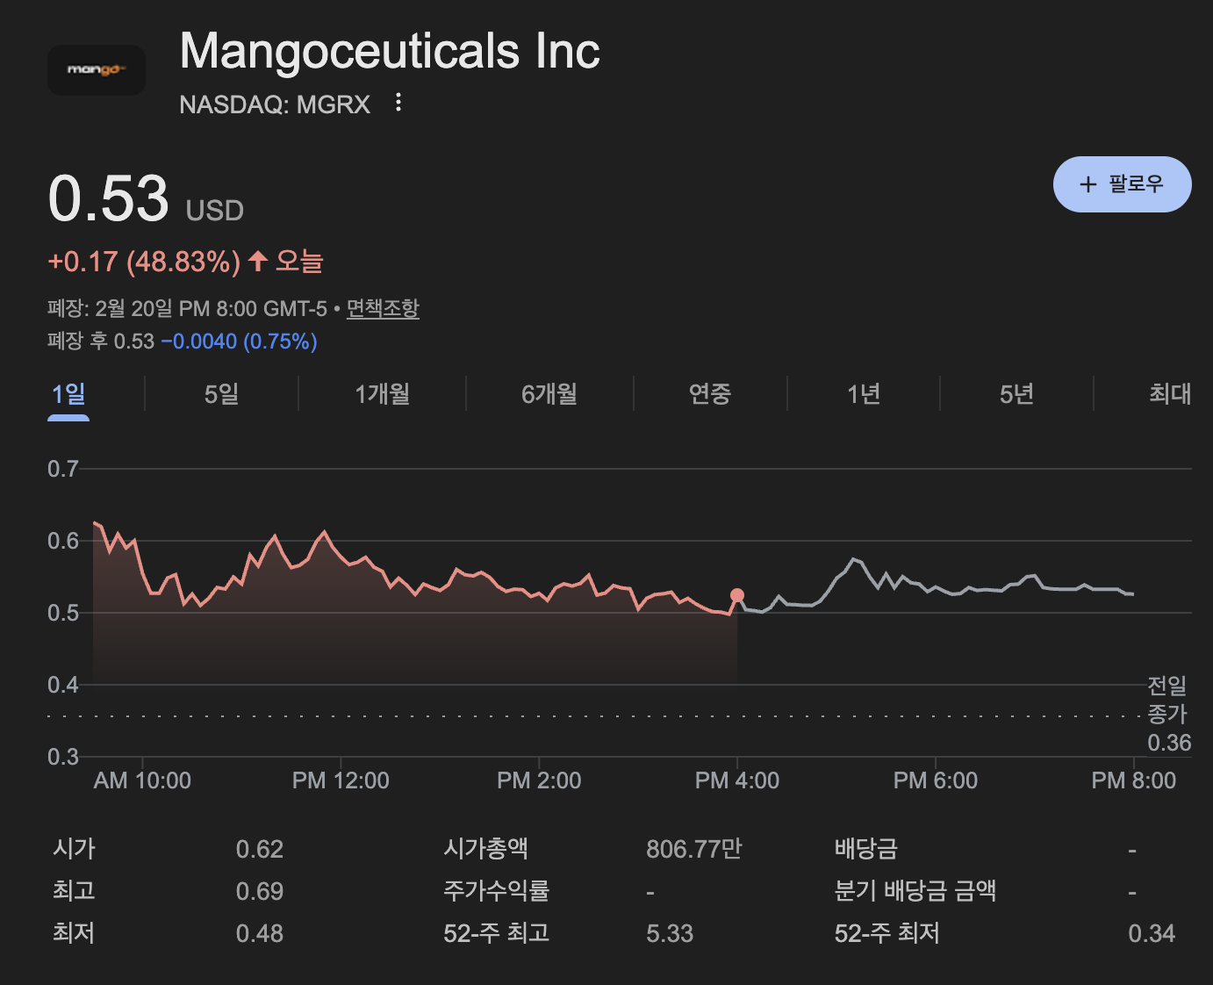Click the PM 6:00 axis label
This screenshot has width=1213, height=985.
pos(936,780)
